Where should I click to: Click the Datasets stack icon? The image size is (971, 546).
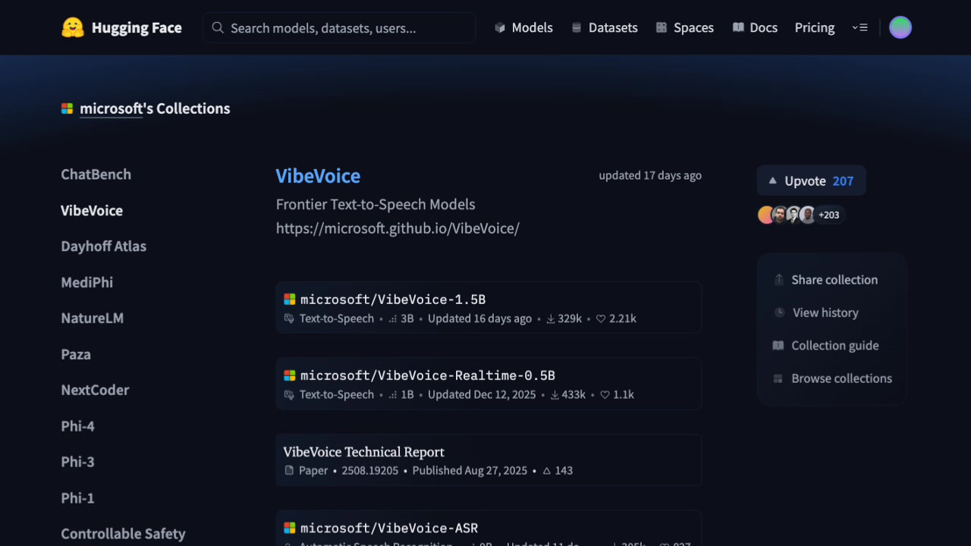(578, 27)
